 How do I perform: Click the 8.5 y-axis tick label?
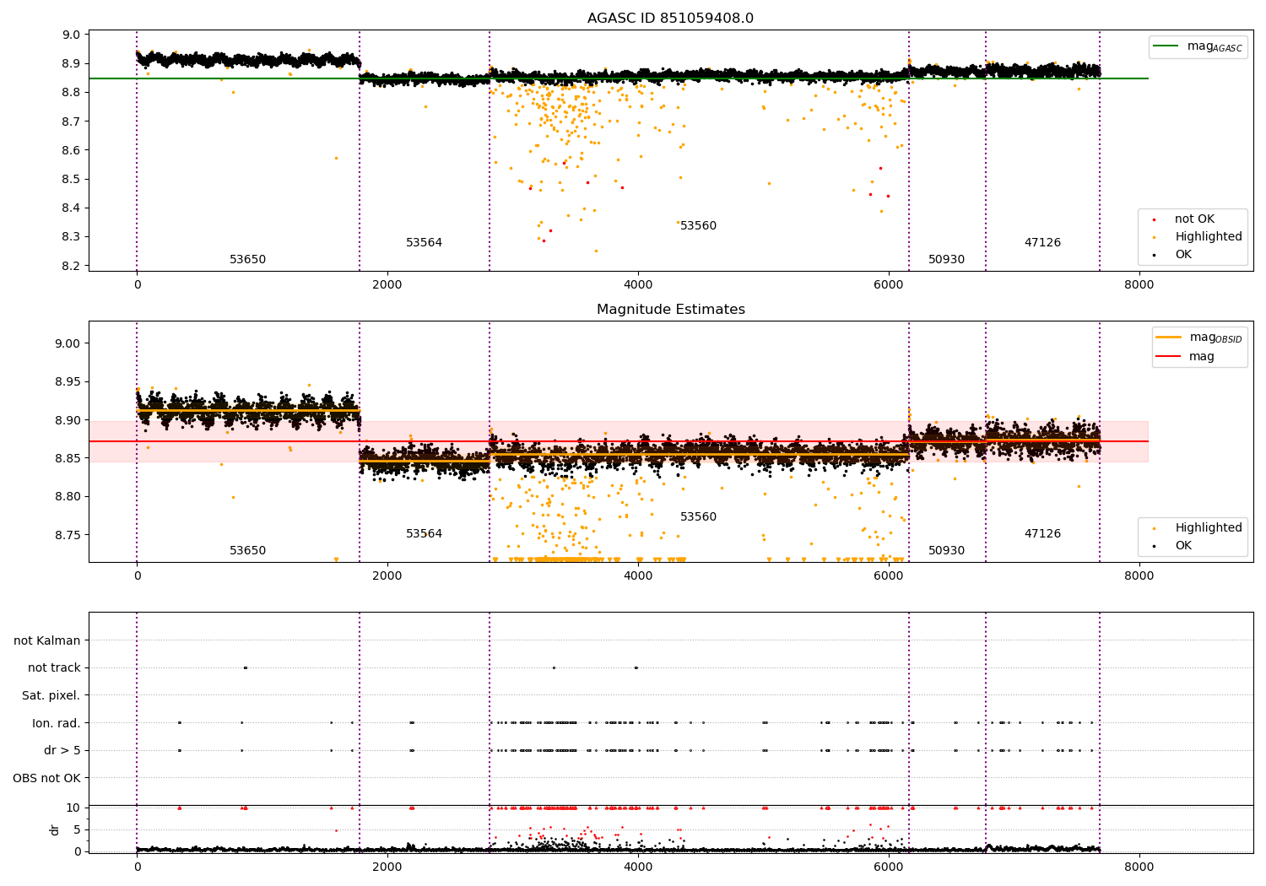tap(72, 179)
